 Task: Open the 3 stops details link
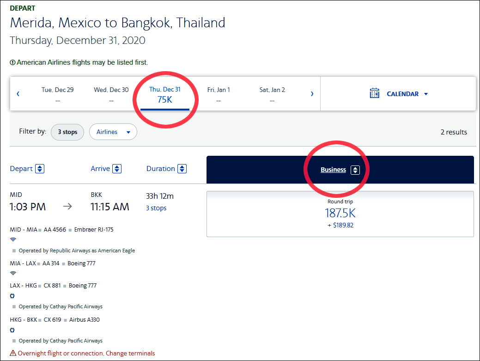(x=156, y=208)
